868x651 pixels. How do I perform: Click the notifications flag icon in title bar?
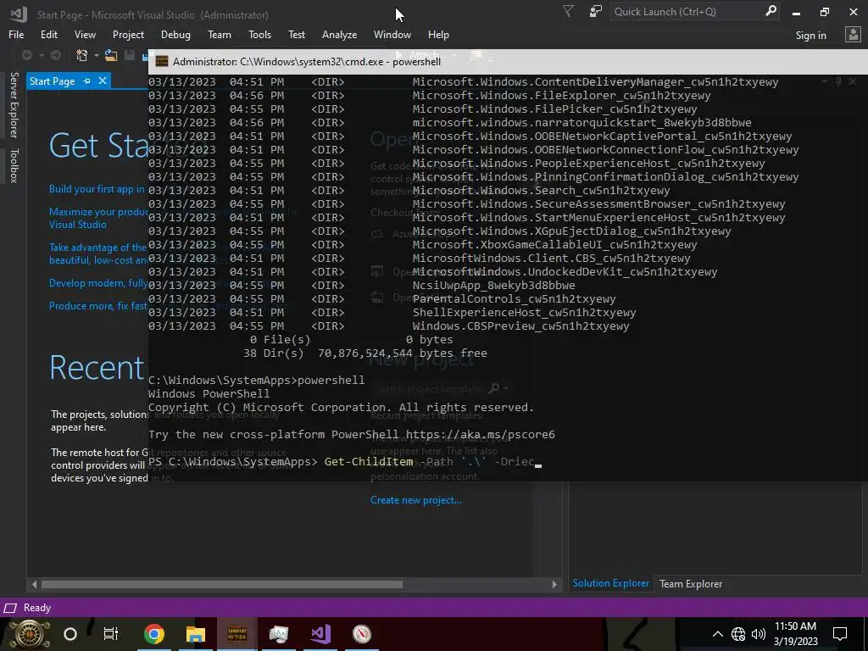[568, 11]
